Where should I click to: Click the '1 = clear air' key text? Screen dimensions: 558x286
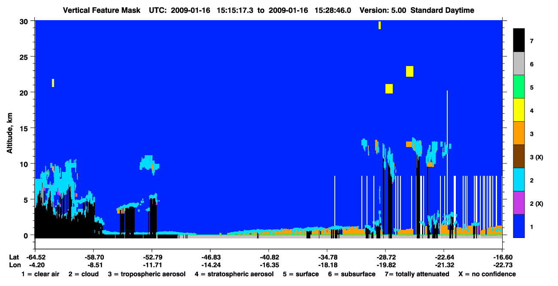pyautogui.click(x=40, y=274)
